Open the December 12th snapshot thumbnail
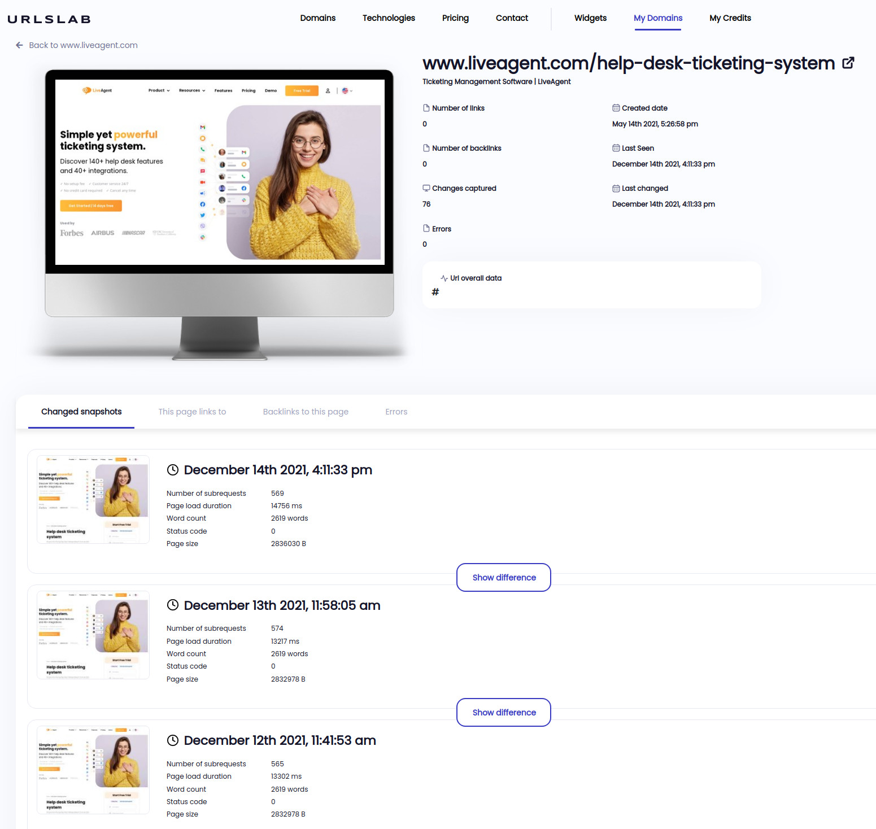 93,770
